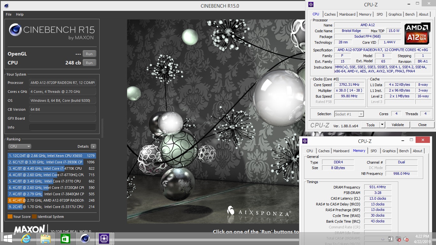Switch to SPD tab in lower CPU-Z
The image size is (436, 245).
(374, 151)
